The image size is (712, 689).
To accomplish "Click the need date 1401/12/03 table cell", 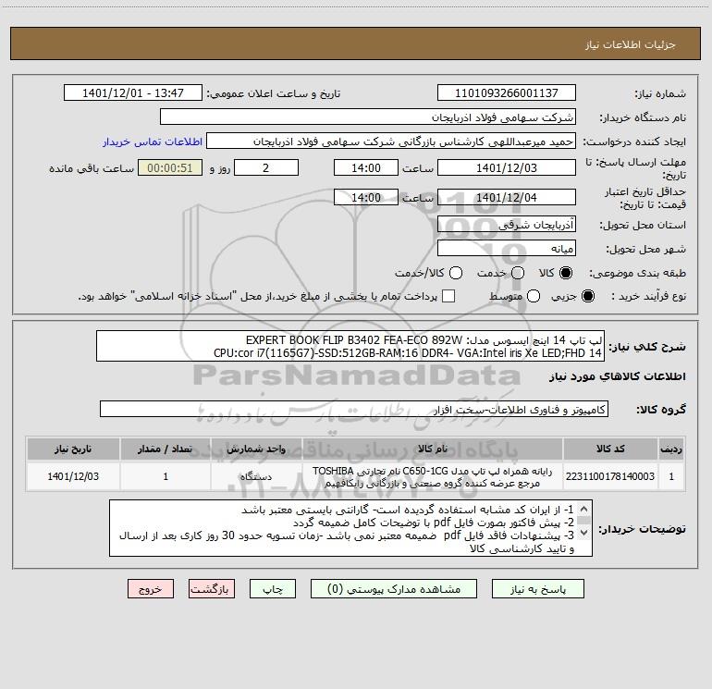I will tap(73, 476).
